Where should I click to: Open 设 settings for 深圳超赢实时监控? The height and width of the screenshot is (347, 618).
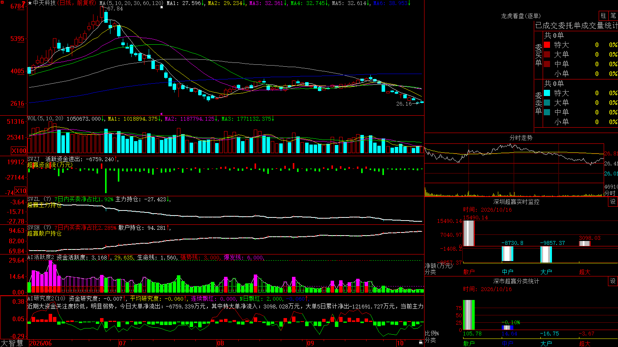pos(613,202)
